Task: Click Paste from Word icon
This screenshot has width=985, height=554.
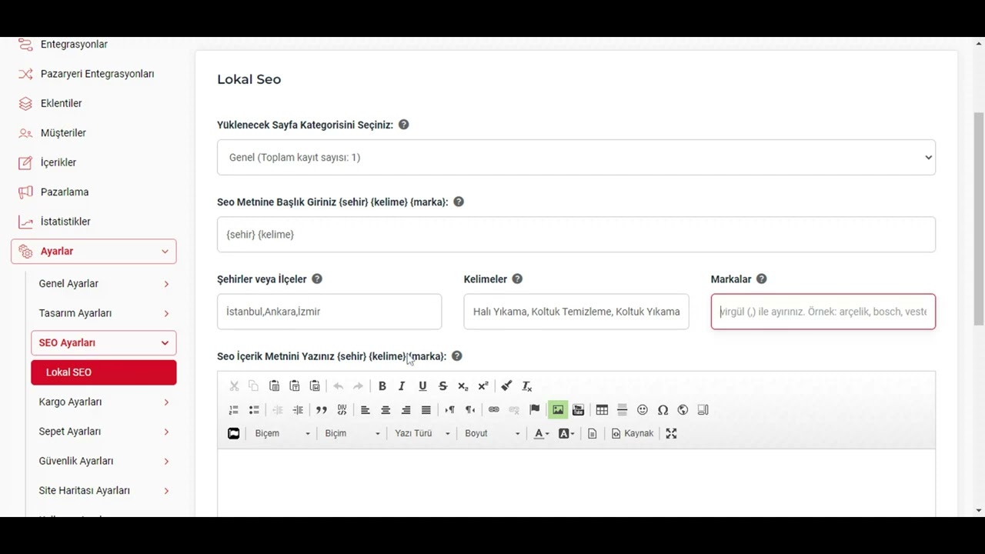Action: (315, 386)
